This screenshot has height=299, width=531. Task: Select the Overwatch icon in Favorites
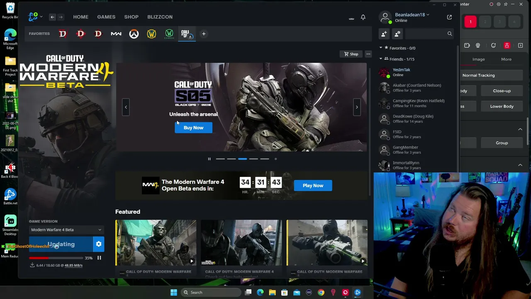[134, 34]
